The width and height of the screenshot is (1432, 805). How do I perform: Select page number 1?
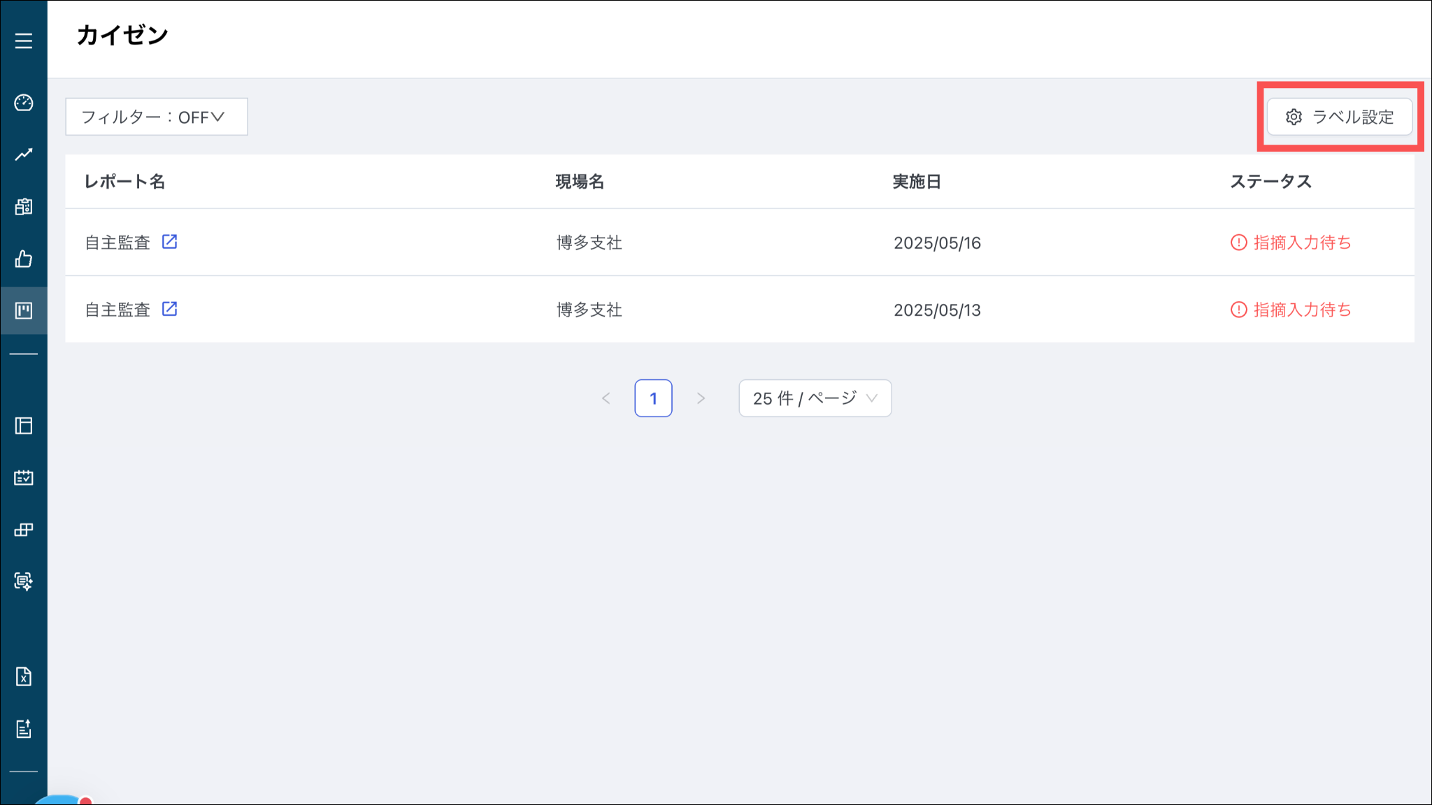653,398
